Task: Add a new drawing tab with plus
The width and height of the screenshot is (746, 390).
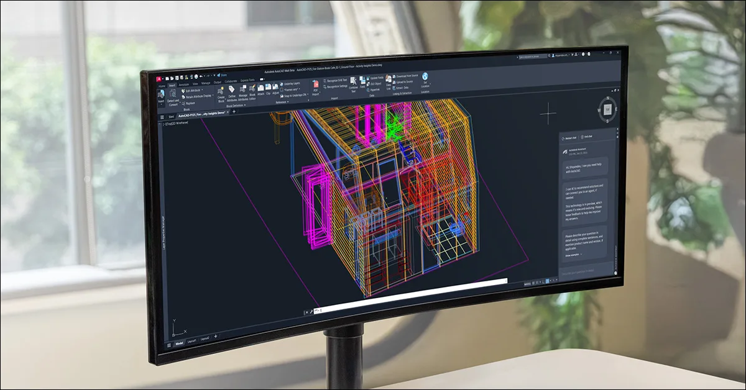Action: click(x=234, y=112)
